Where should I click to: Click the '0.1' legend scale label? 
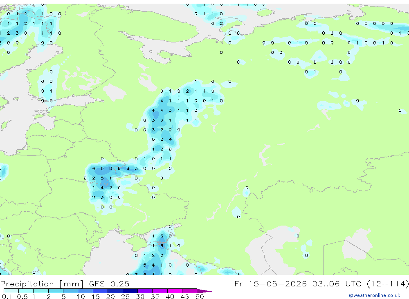click(x=7, y=297)
